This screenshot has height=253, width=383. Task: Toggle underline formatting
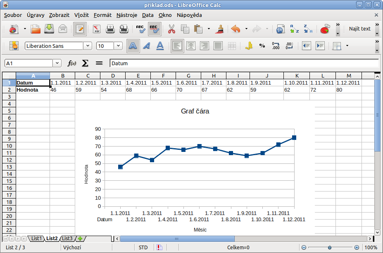point(160,46)
